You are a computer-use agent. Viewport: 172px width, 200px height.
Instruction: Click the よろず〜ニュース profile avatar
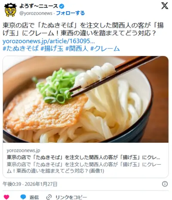[x=10, y=10]
